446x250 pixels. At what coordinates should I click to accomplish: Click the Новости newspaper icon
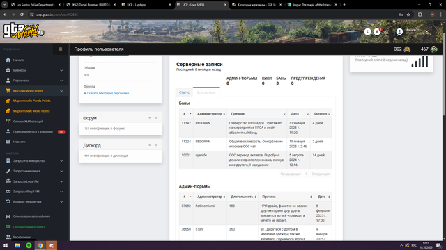(x=8, y=142)
